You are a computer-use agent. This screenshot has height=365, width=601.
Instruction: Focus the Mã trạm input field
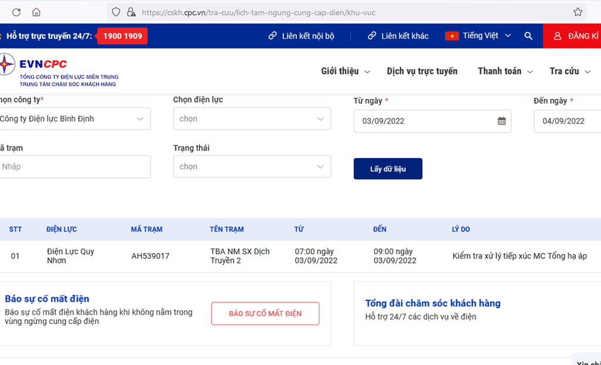[75, 166]
